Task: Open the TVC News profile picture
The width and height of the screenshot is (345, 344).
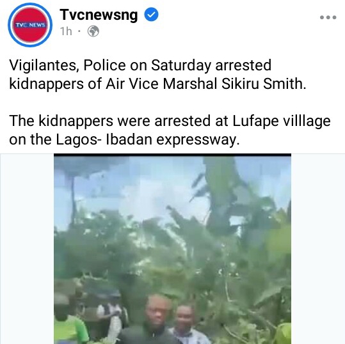Action: pyautogui.click(x=30, y=25)
